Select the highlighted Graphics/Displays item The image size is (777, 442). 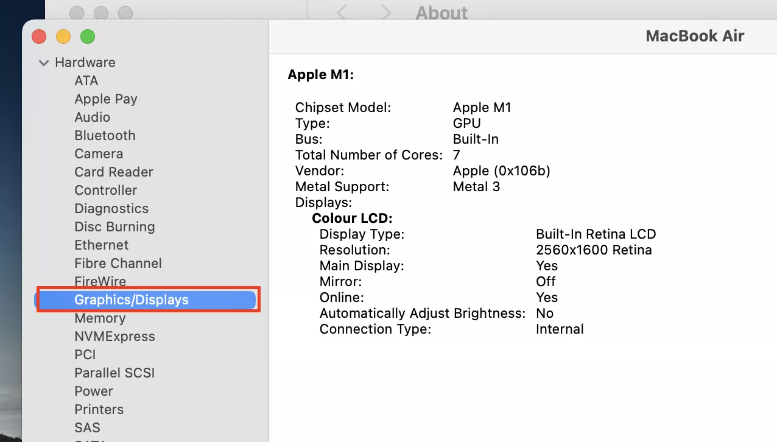[x=131, y=300]
